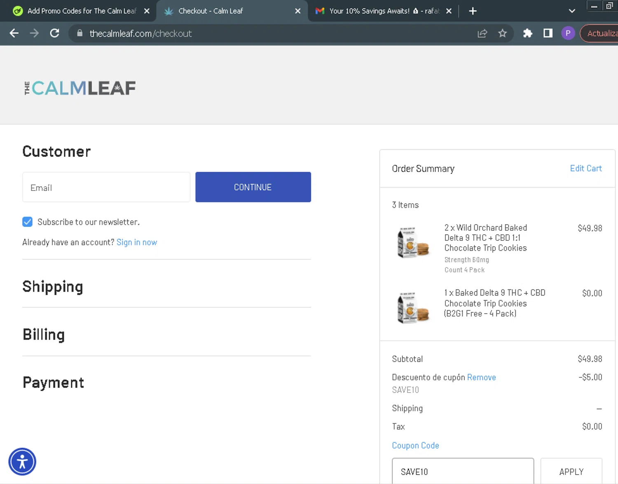
Task: Click the Customer section heading
Action: click(x=56, y=151)
